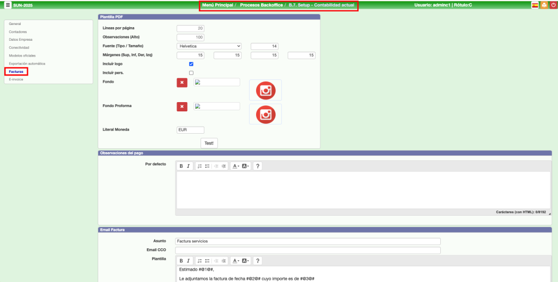Open help in Observaciones del pago editor

(258, 166)
